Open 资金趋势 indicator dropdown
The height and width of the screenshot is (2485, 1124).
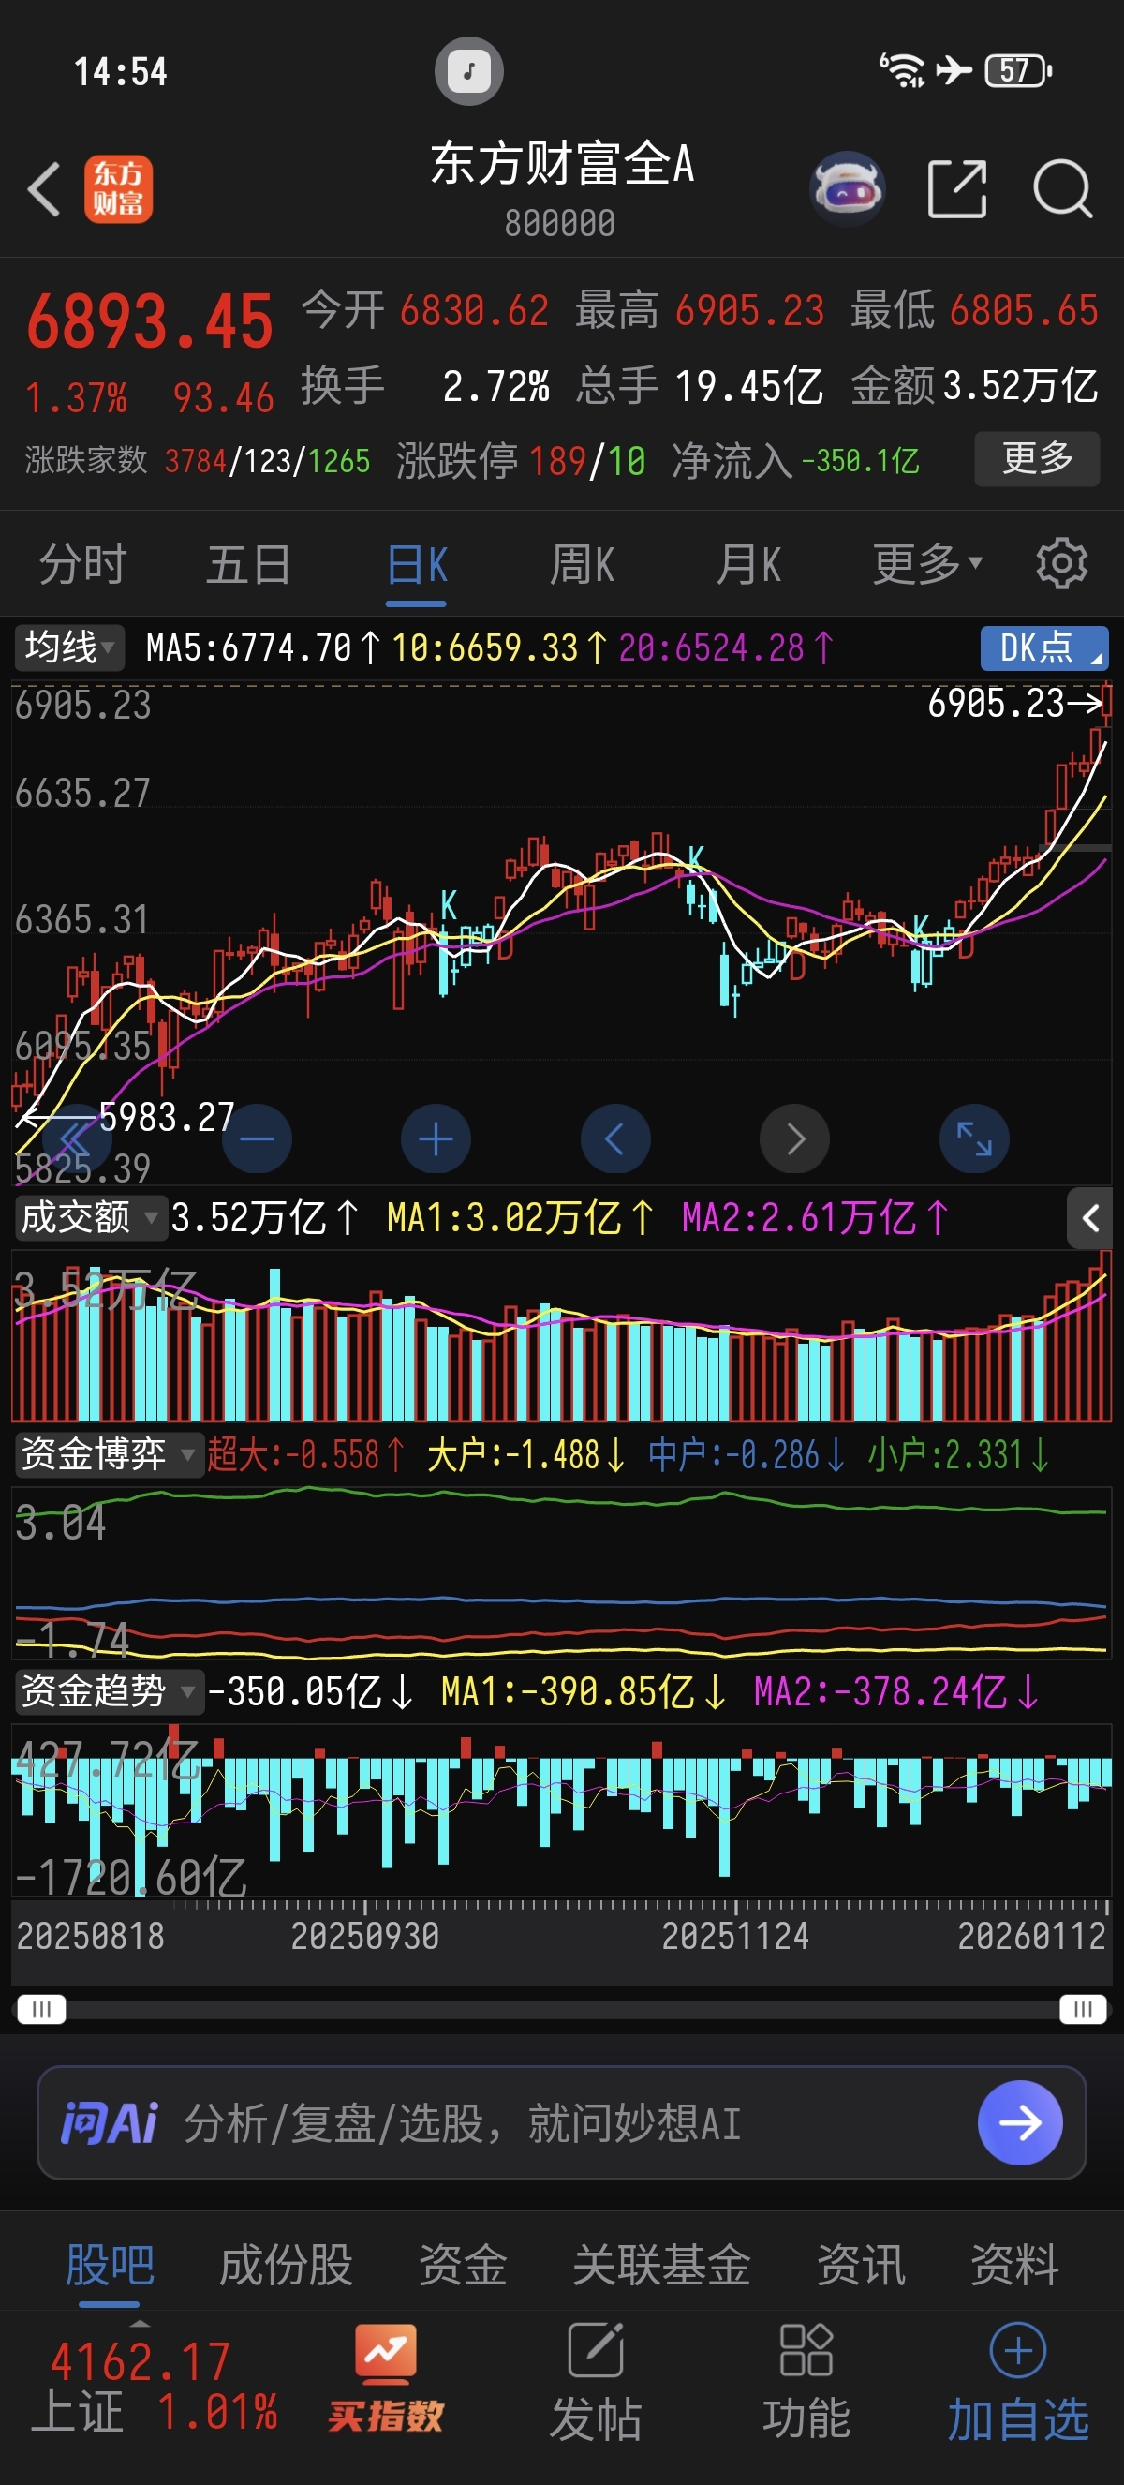[108, 1691]
